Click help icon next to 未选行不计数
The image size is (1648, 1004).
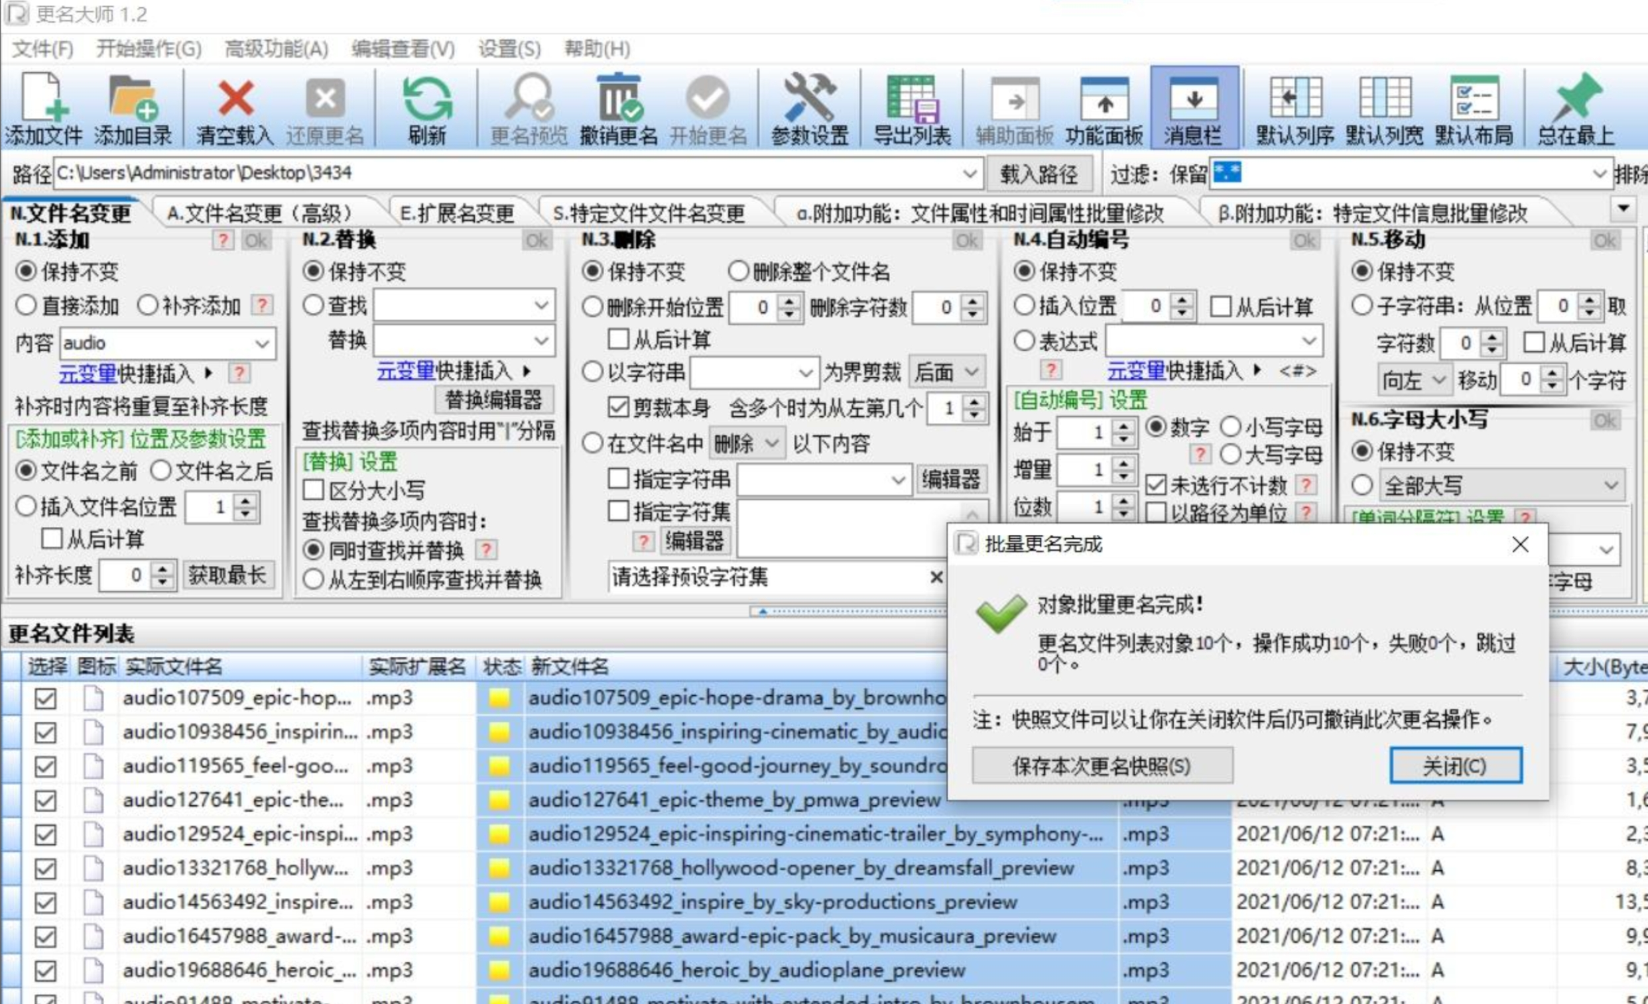[1305, 484]
